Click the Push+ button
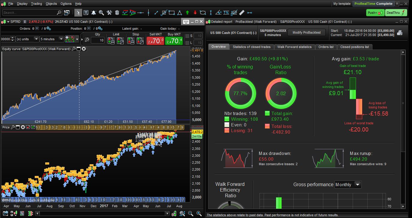Image resolution: width=412 pixels, height=218 pixels. pos(375,13)
